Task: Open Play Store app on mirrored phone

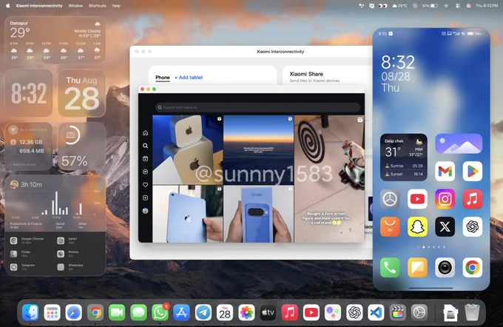Action: pos(472,172)
